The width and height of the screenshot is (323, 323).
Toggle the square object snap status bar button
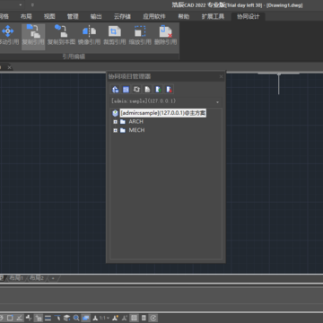tap(10, 318)
